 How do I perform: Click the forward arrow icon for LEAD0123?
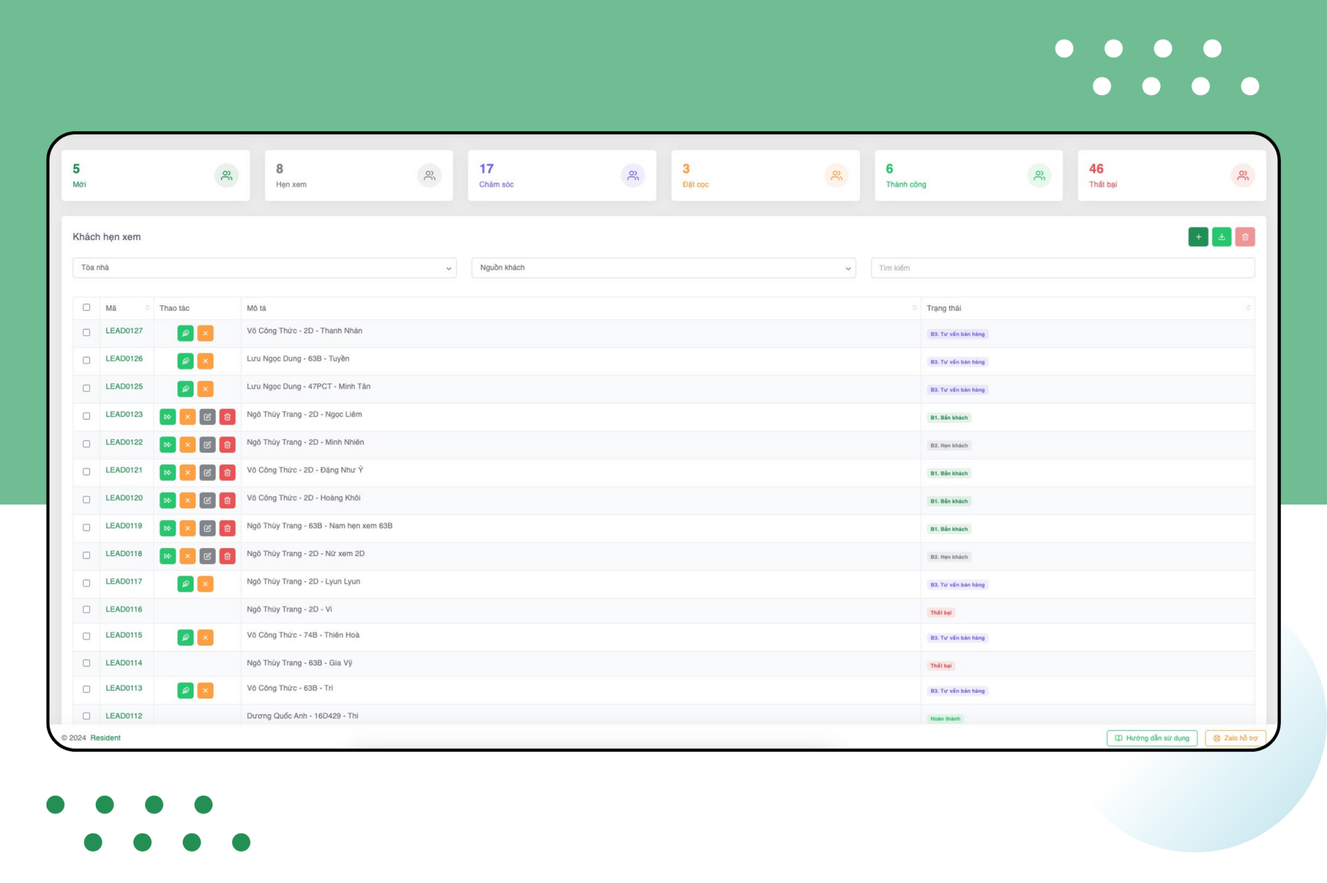[168, 417]
